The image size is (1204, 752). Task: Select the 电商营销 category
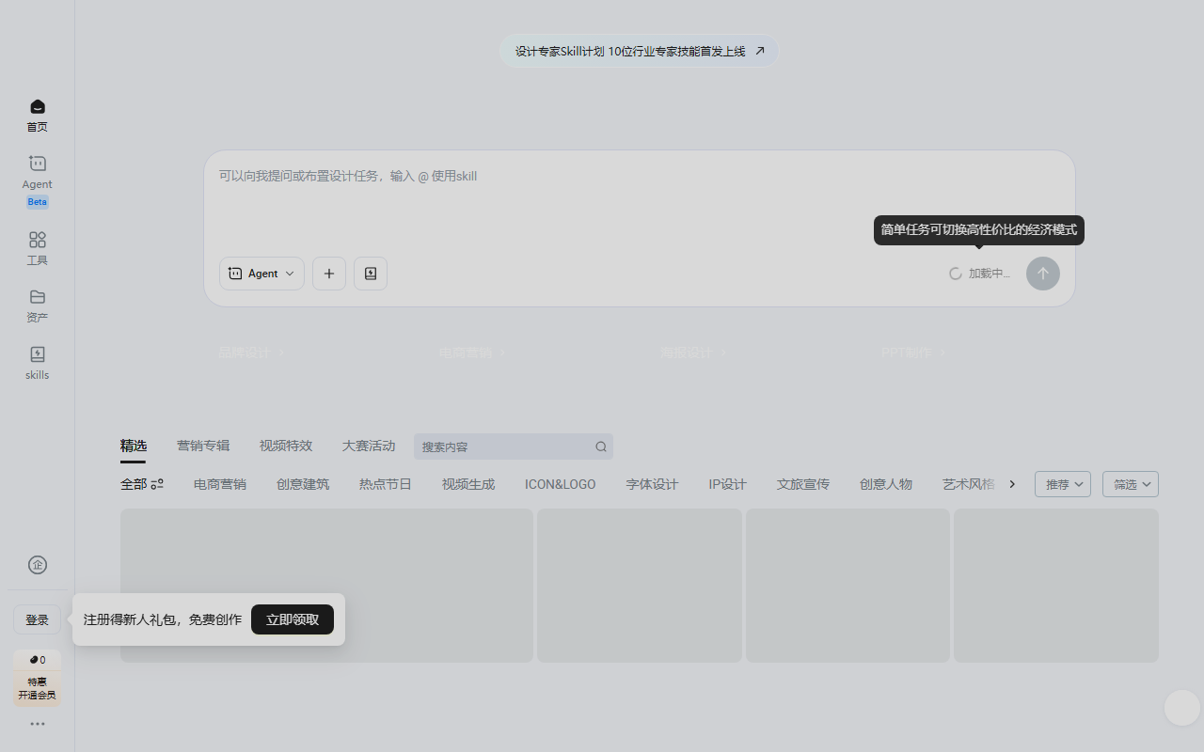220,484
